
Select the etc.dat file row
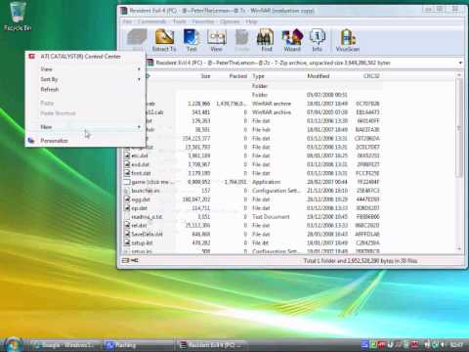(252, 155)
